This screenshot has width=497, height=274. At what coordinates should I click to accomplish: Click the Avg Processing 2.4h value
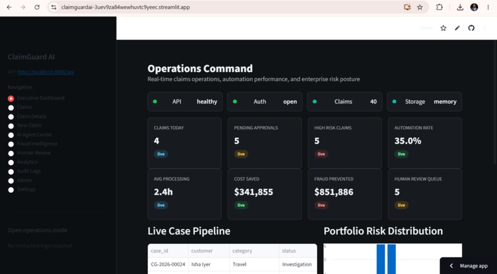163,192
